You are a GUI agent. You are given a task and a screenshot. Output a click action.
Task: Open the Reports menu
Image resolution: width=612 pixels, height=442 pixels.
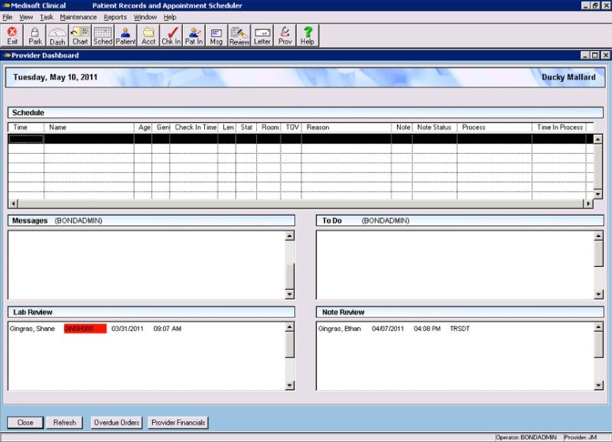pos(116,17)
